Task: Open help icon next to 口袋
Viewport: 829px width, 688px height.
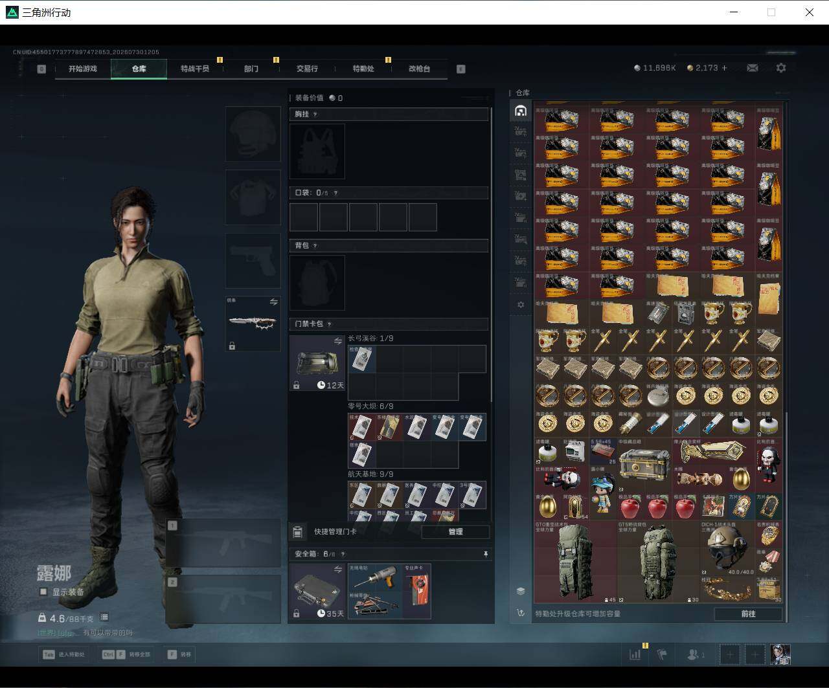Action: coord(335,193)
